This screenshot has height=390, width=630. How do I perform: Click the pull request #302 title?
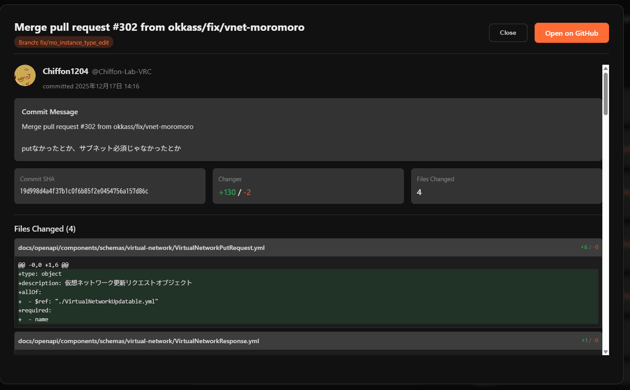pos(159,27)
